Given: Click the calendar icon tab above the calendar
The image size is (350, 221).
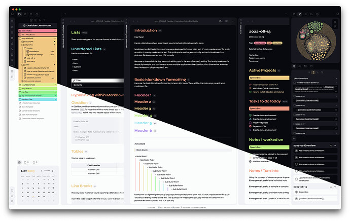Looking at the screenshot, I should [19, 162].
